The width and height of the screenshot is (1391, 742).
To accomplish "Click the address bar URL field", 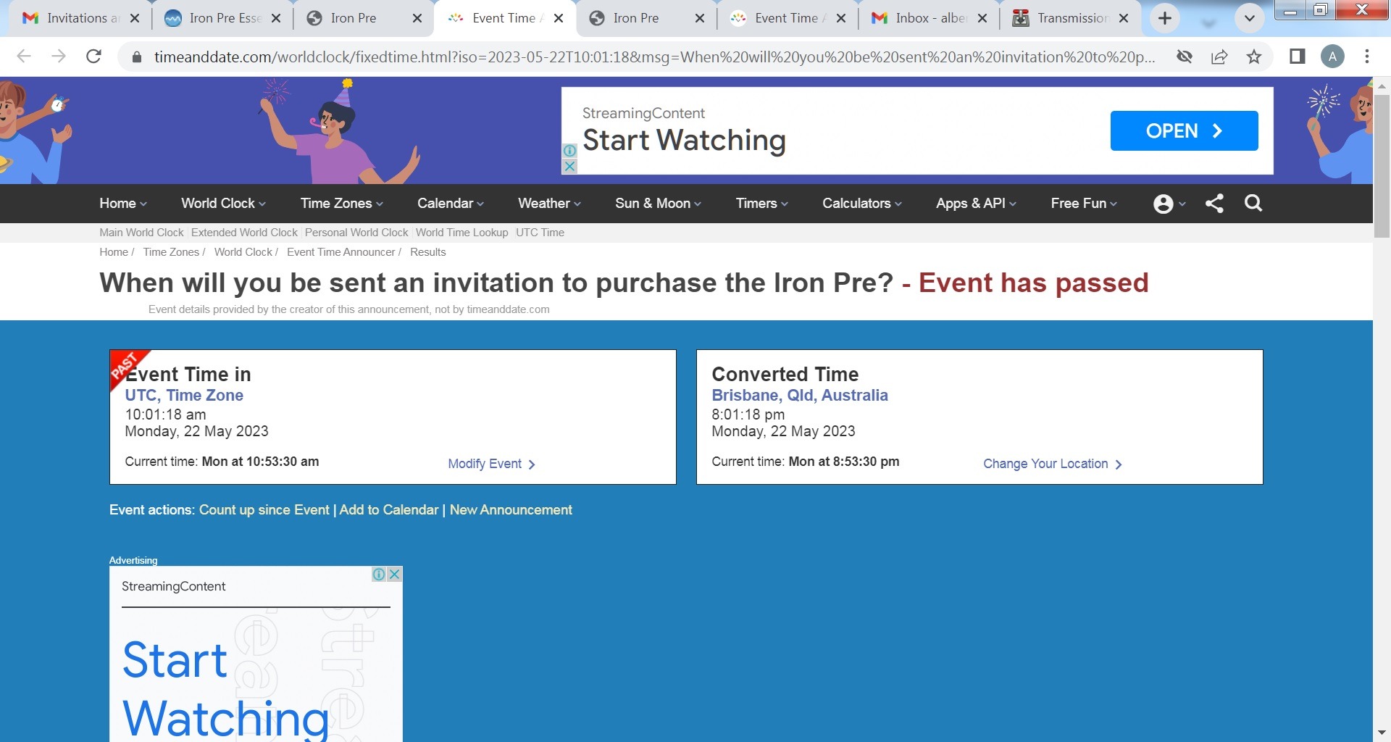I will pos(654,57).
